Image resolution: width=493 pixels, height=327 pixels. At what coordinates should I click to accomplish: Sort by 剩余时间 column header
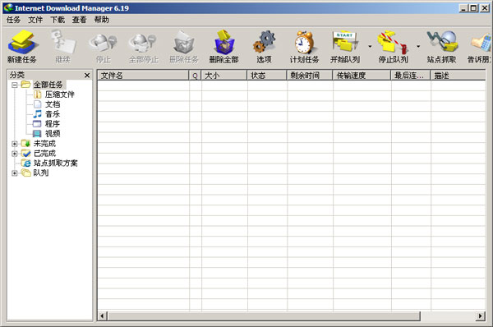click(310, 76)
